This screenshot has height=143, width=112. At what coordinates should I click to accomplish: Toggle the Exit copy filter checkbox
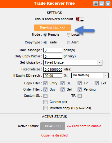tap(96, 83)
